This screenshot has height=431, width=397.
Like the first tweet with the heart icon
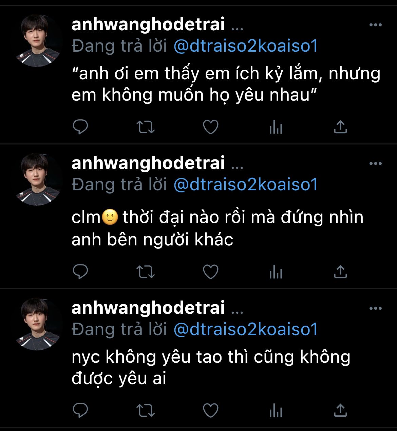pos(210,127)
